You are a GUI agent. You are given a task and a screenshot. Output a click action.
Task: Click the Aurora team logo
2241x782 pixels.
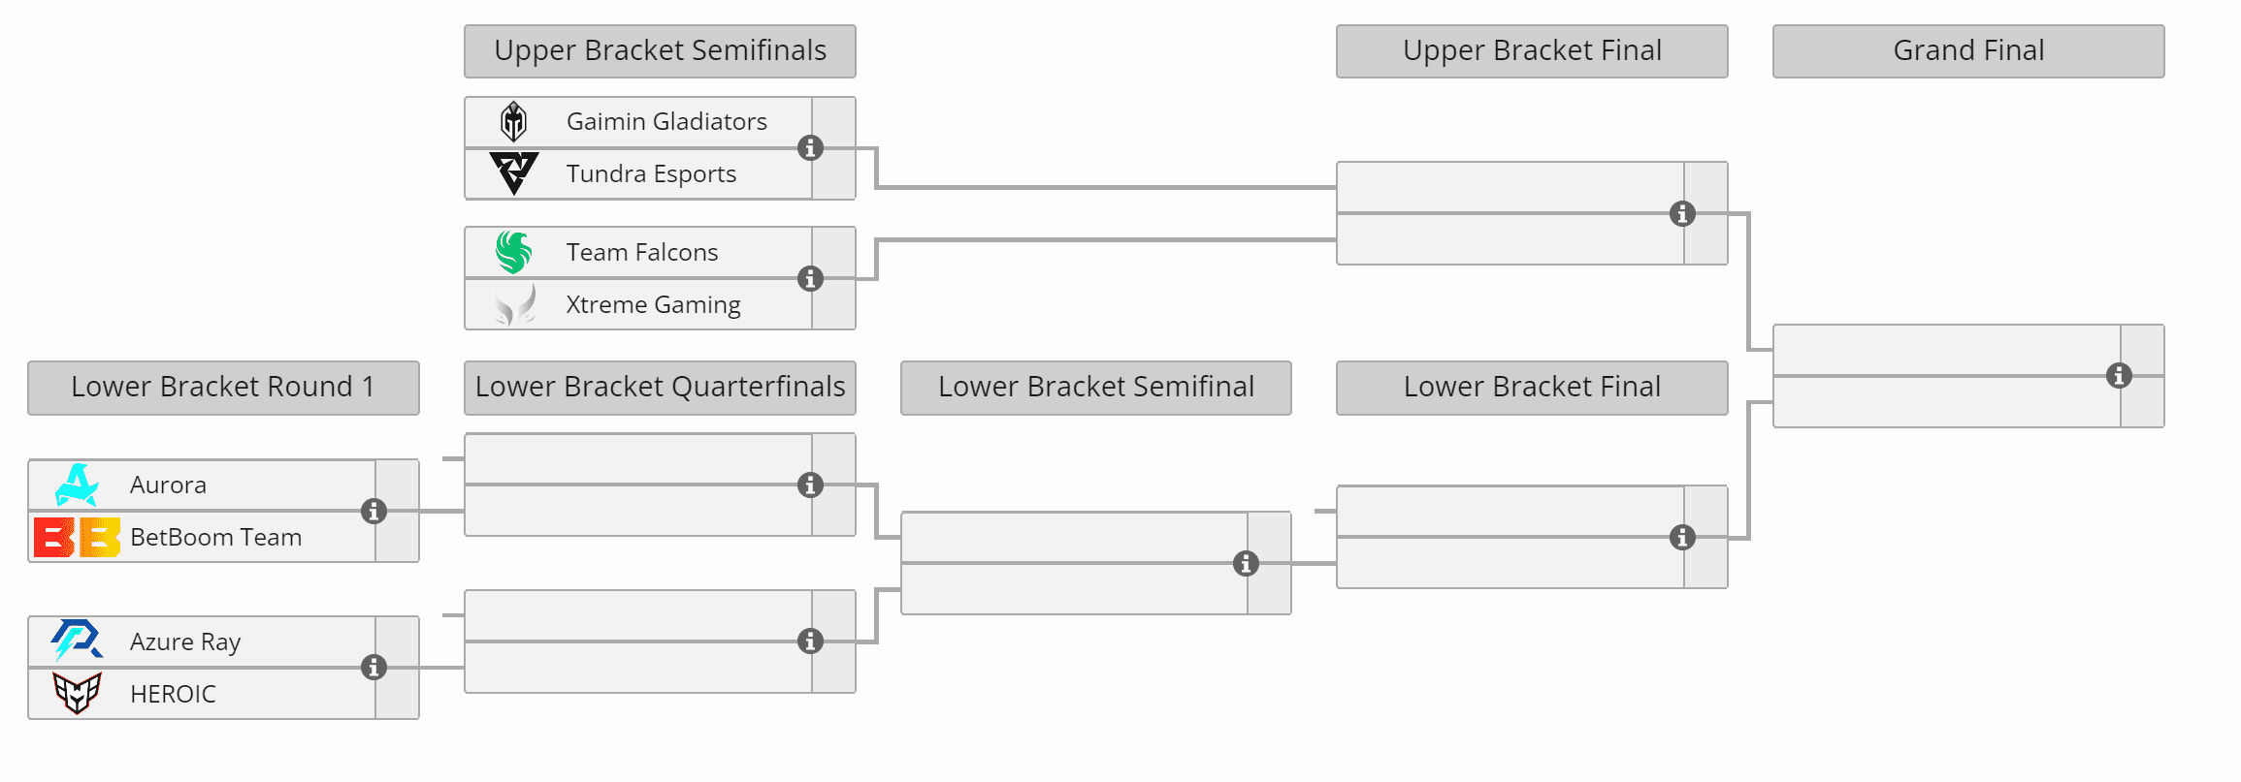point(77,485)
